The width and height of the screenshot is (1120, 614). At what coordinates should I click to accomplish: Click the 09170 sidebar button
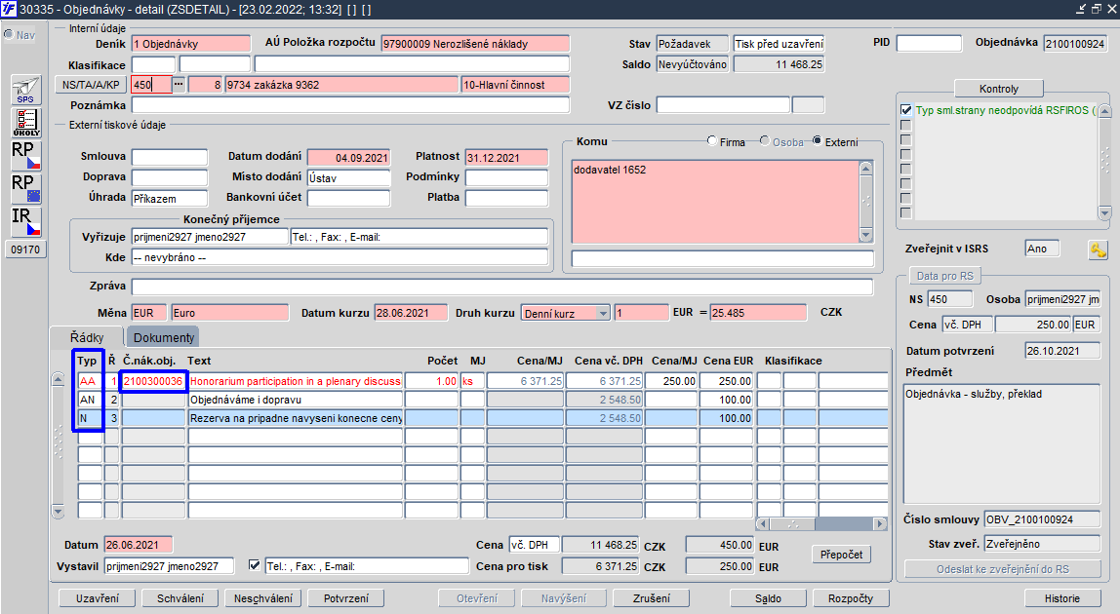click(x=25, y=249)
